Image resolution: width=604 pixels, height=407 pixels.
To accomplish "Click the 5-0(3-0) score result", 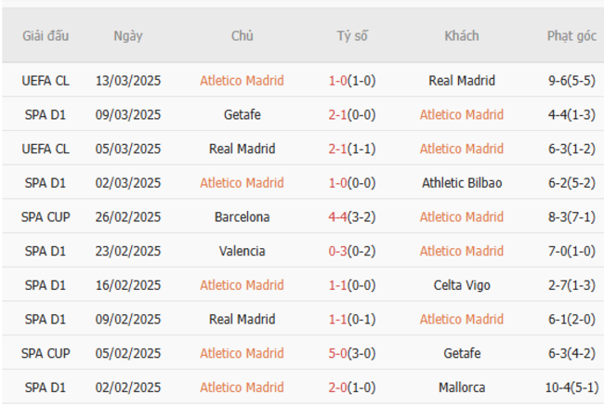I will [x=352, y=353].
